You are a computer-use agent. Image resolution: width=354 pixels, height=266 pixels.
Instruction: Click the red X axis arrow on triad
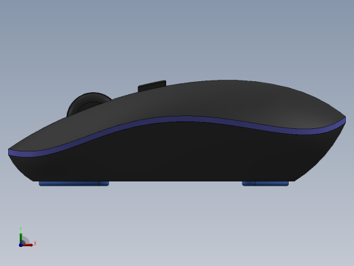coord(28,245)
